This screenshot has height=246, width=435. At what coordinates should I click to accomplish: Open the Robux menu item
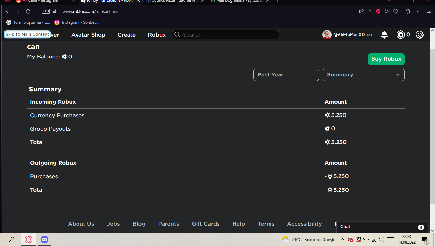(157, 35)
